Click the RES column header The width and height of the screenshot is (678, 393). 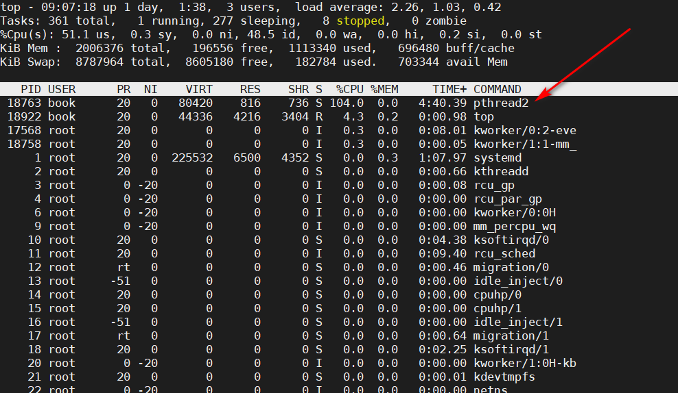click(x=250, y=89)
